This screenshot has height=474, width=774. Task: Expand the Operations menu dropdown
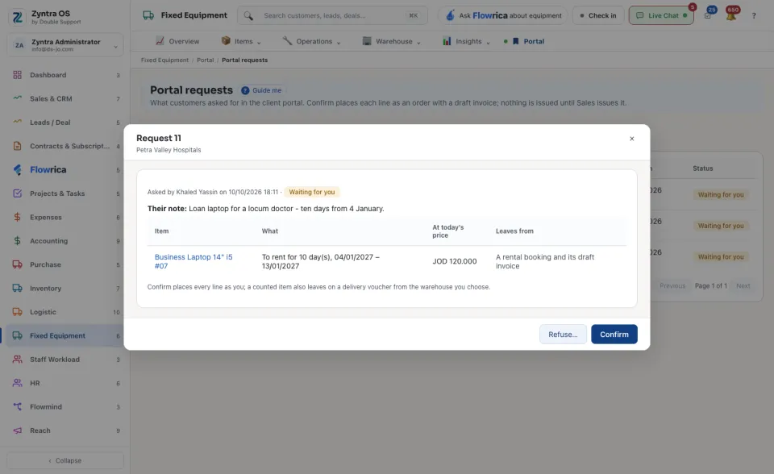(339, 43)
